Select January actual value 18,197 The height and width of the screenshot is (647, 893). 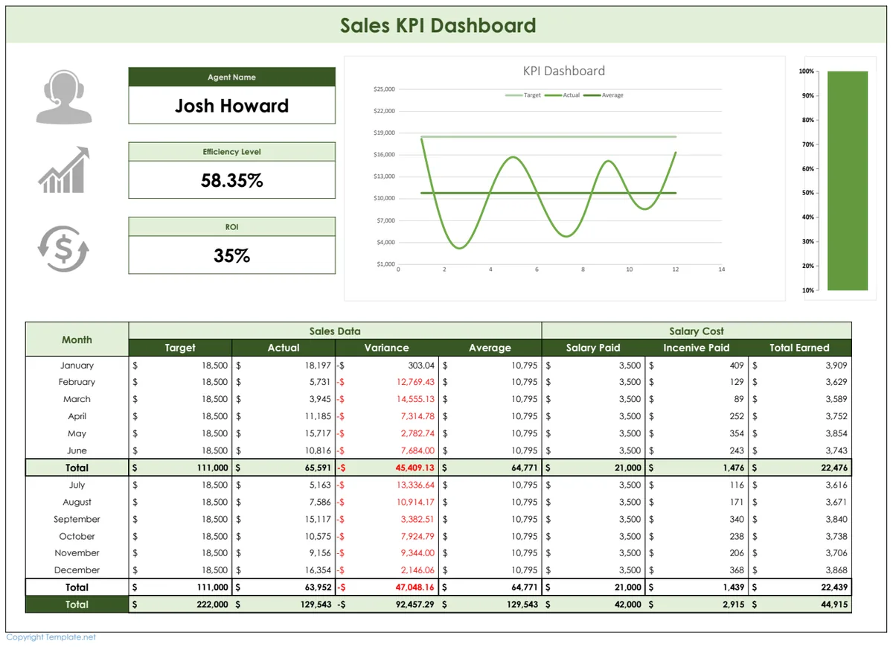pos(318,366)
